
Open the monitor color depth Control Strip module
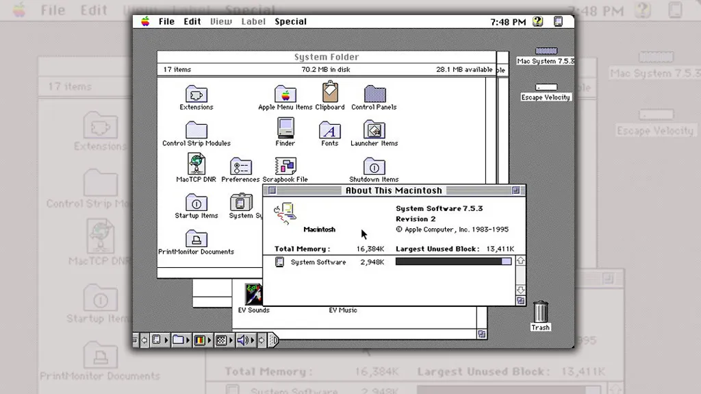[x=203, y=341]
